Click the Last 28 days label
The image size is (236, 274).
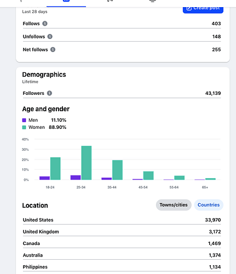coord(34,12)
